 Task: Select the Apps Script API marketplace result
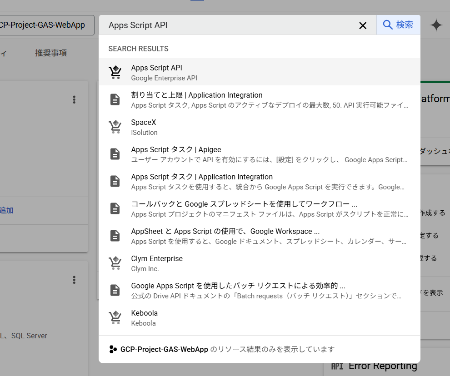[260, 72]
